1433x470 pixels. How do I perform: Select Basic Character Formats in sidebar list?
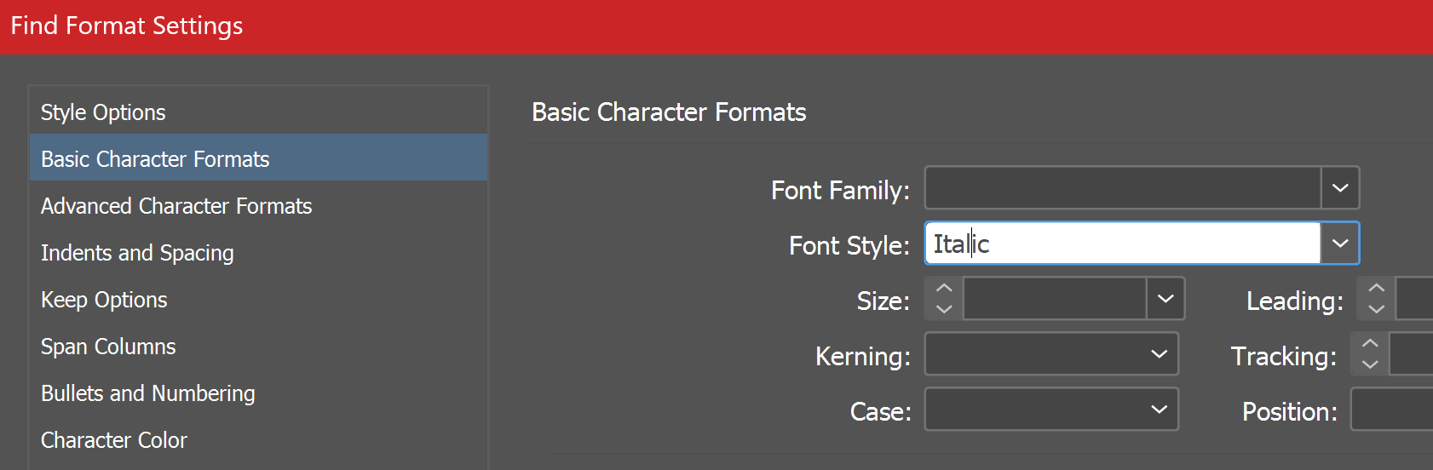coord(155,159)
